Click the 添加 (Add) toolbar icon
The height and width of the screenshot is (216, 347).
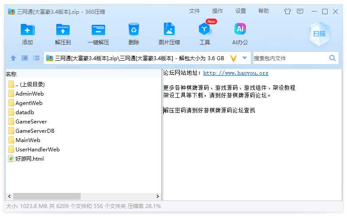tap(27, 30)
